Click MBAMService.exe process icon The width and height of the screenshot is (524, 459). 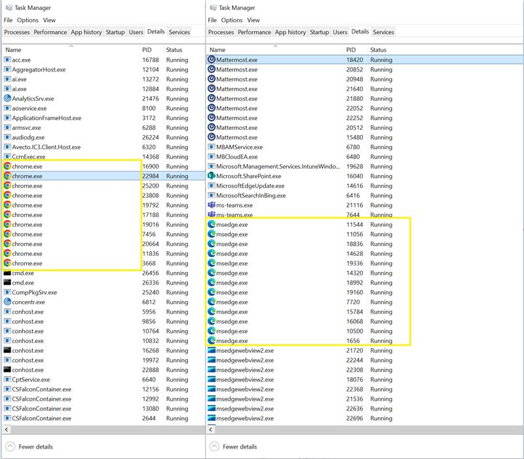pos(212,147)
